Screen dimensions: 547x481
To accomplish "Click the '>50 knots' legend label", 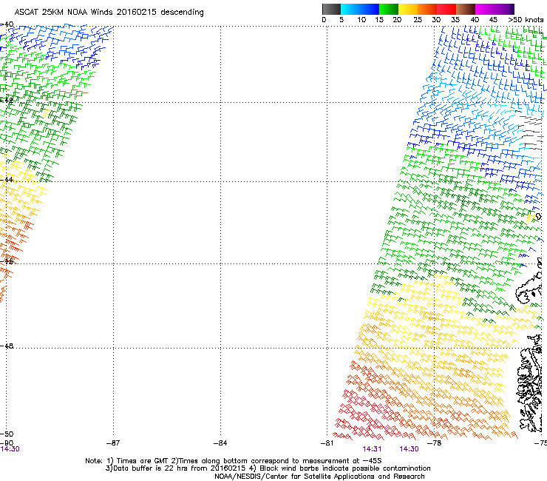I will coord(526,20).
